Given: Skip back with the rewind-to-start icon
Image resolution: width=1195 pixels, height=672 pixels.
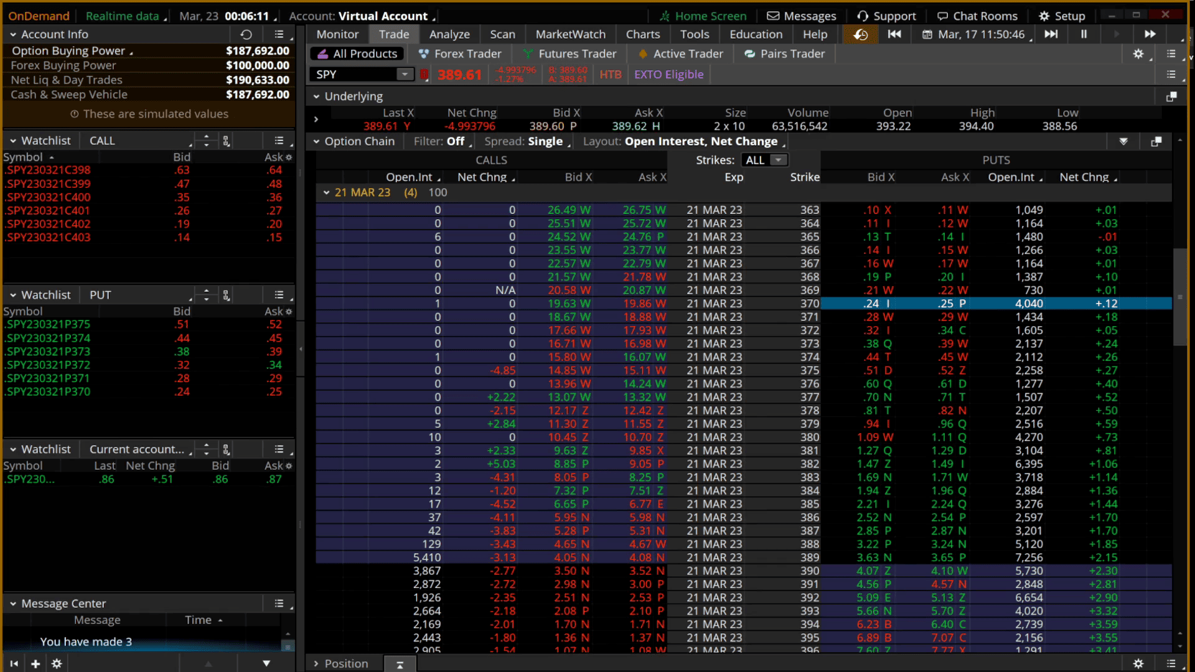Looking at the screenshot, I should [x=894, y=34].
